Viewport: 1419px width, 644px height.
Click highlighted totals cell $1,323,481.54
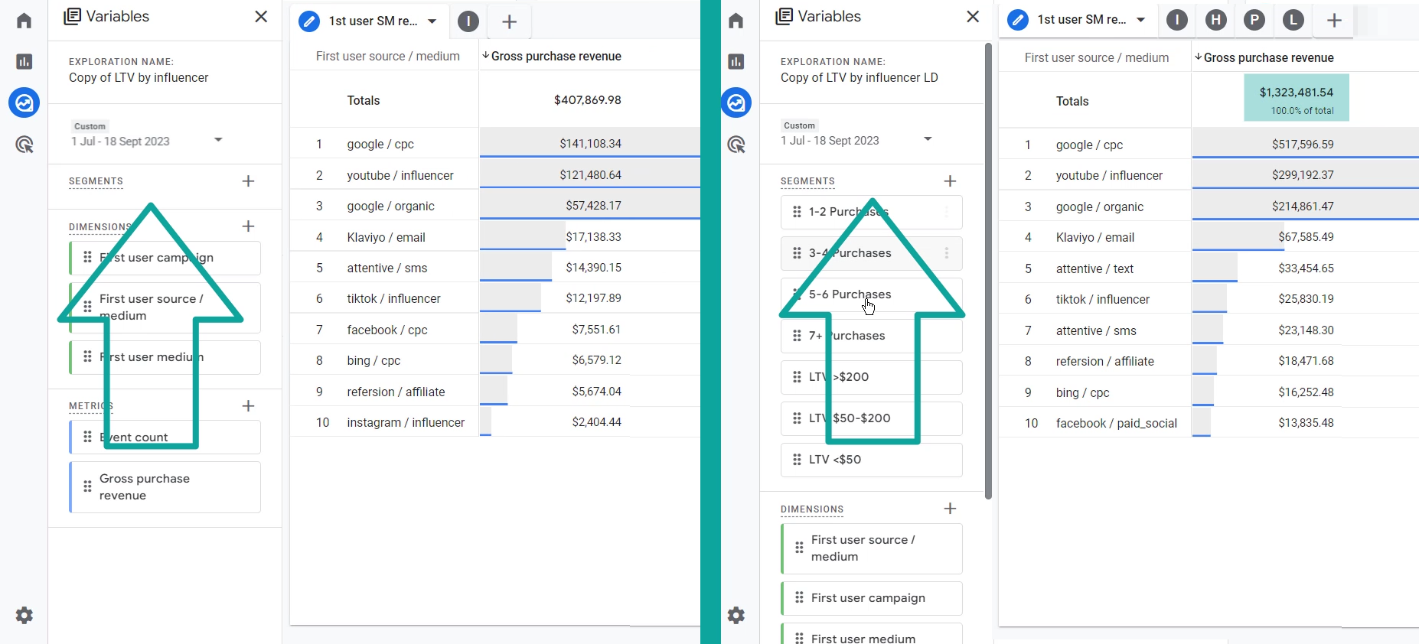pos(1297,98)
